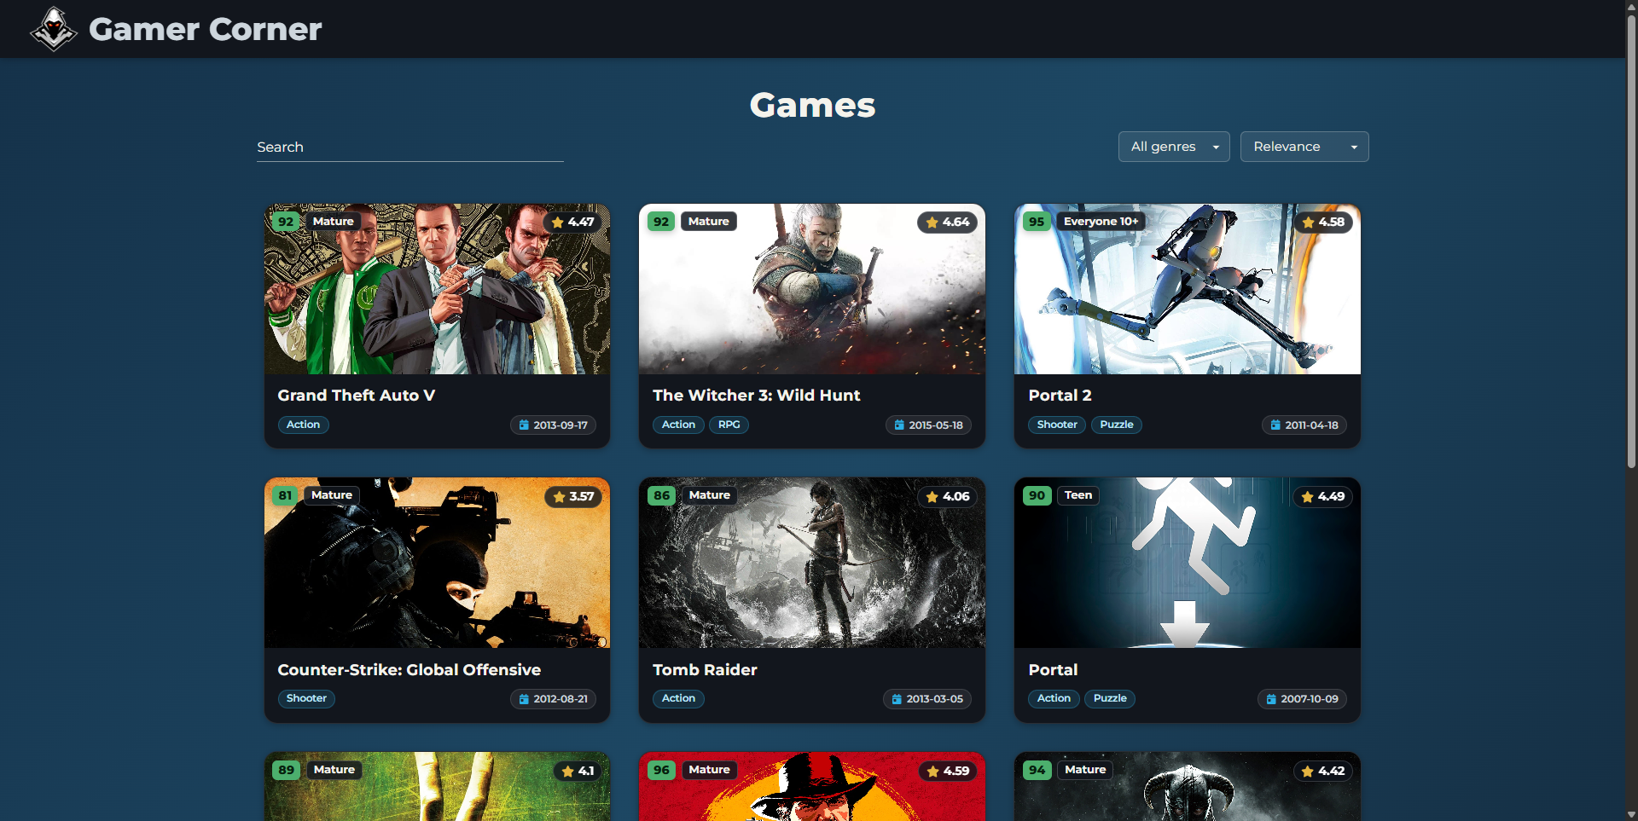This screenshot has width=1638, height=821.
Task: Click the star icon beside the 4.1 rating
Action: click(x=568, y=772)
